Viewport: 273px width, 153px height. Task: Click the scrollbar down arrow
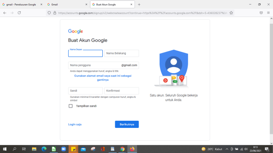(x=271, y=143)
